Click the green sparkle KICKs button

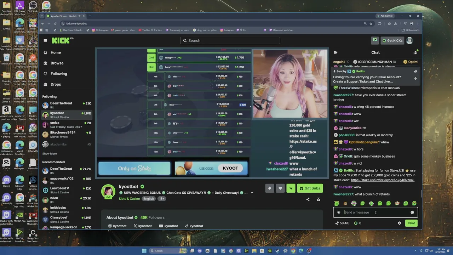coord(291,188)
